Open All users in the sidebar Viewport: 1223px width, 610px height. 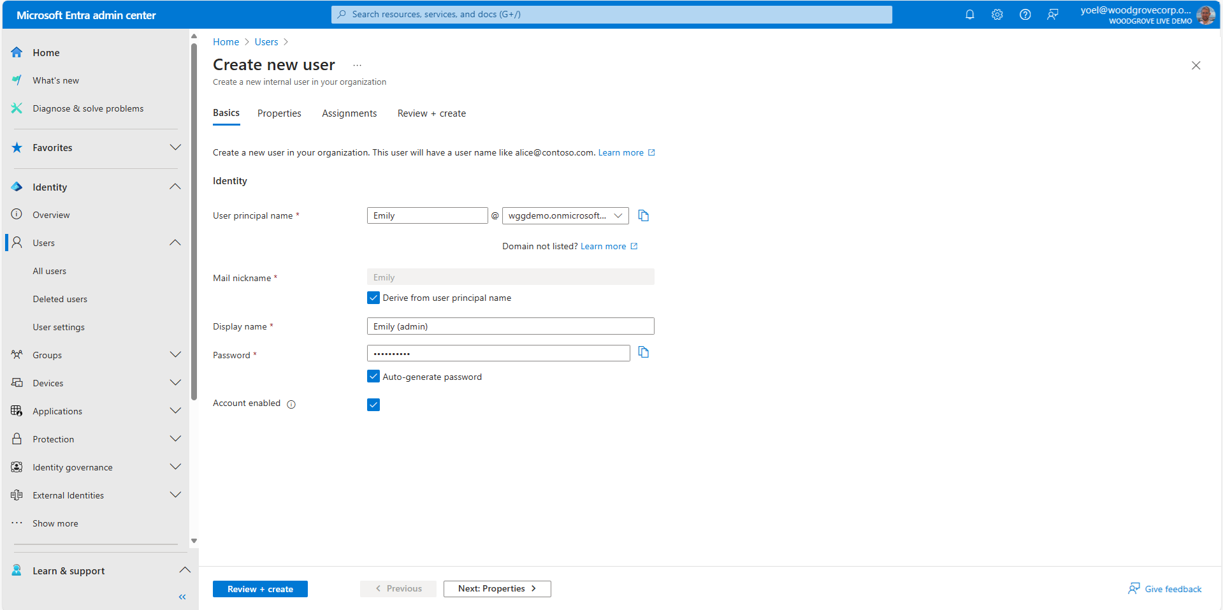point(50,271)
